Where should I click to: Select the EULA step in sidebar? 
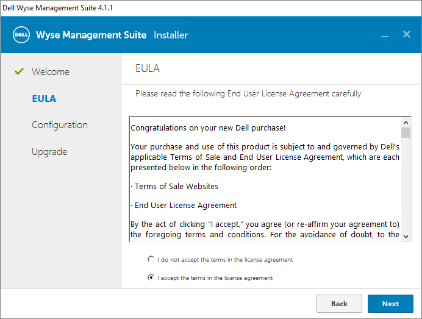(x=44, y=98)
